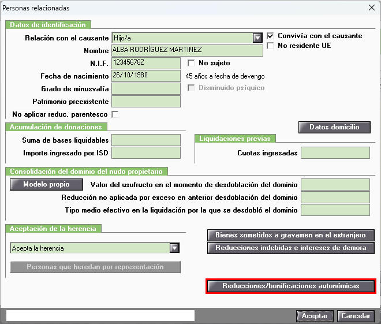
Task: Click the Acepta la herencia value
Action: pos(38,248)
